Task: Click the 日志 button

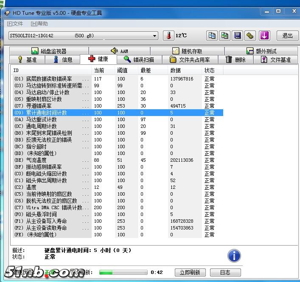Action: pos(225,272)
